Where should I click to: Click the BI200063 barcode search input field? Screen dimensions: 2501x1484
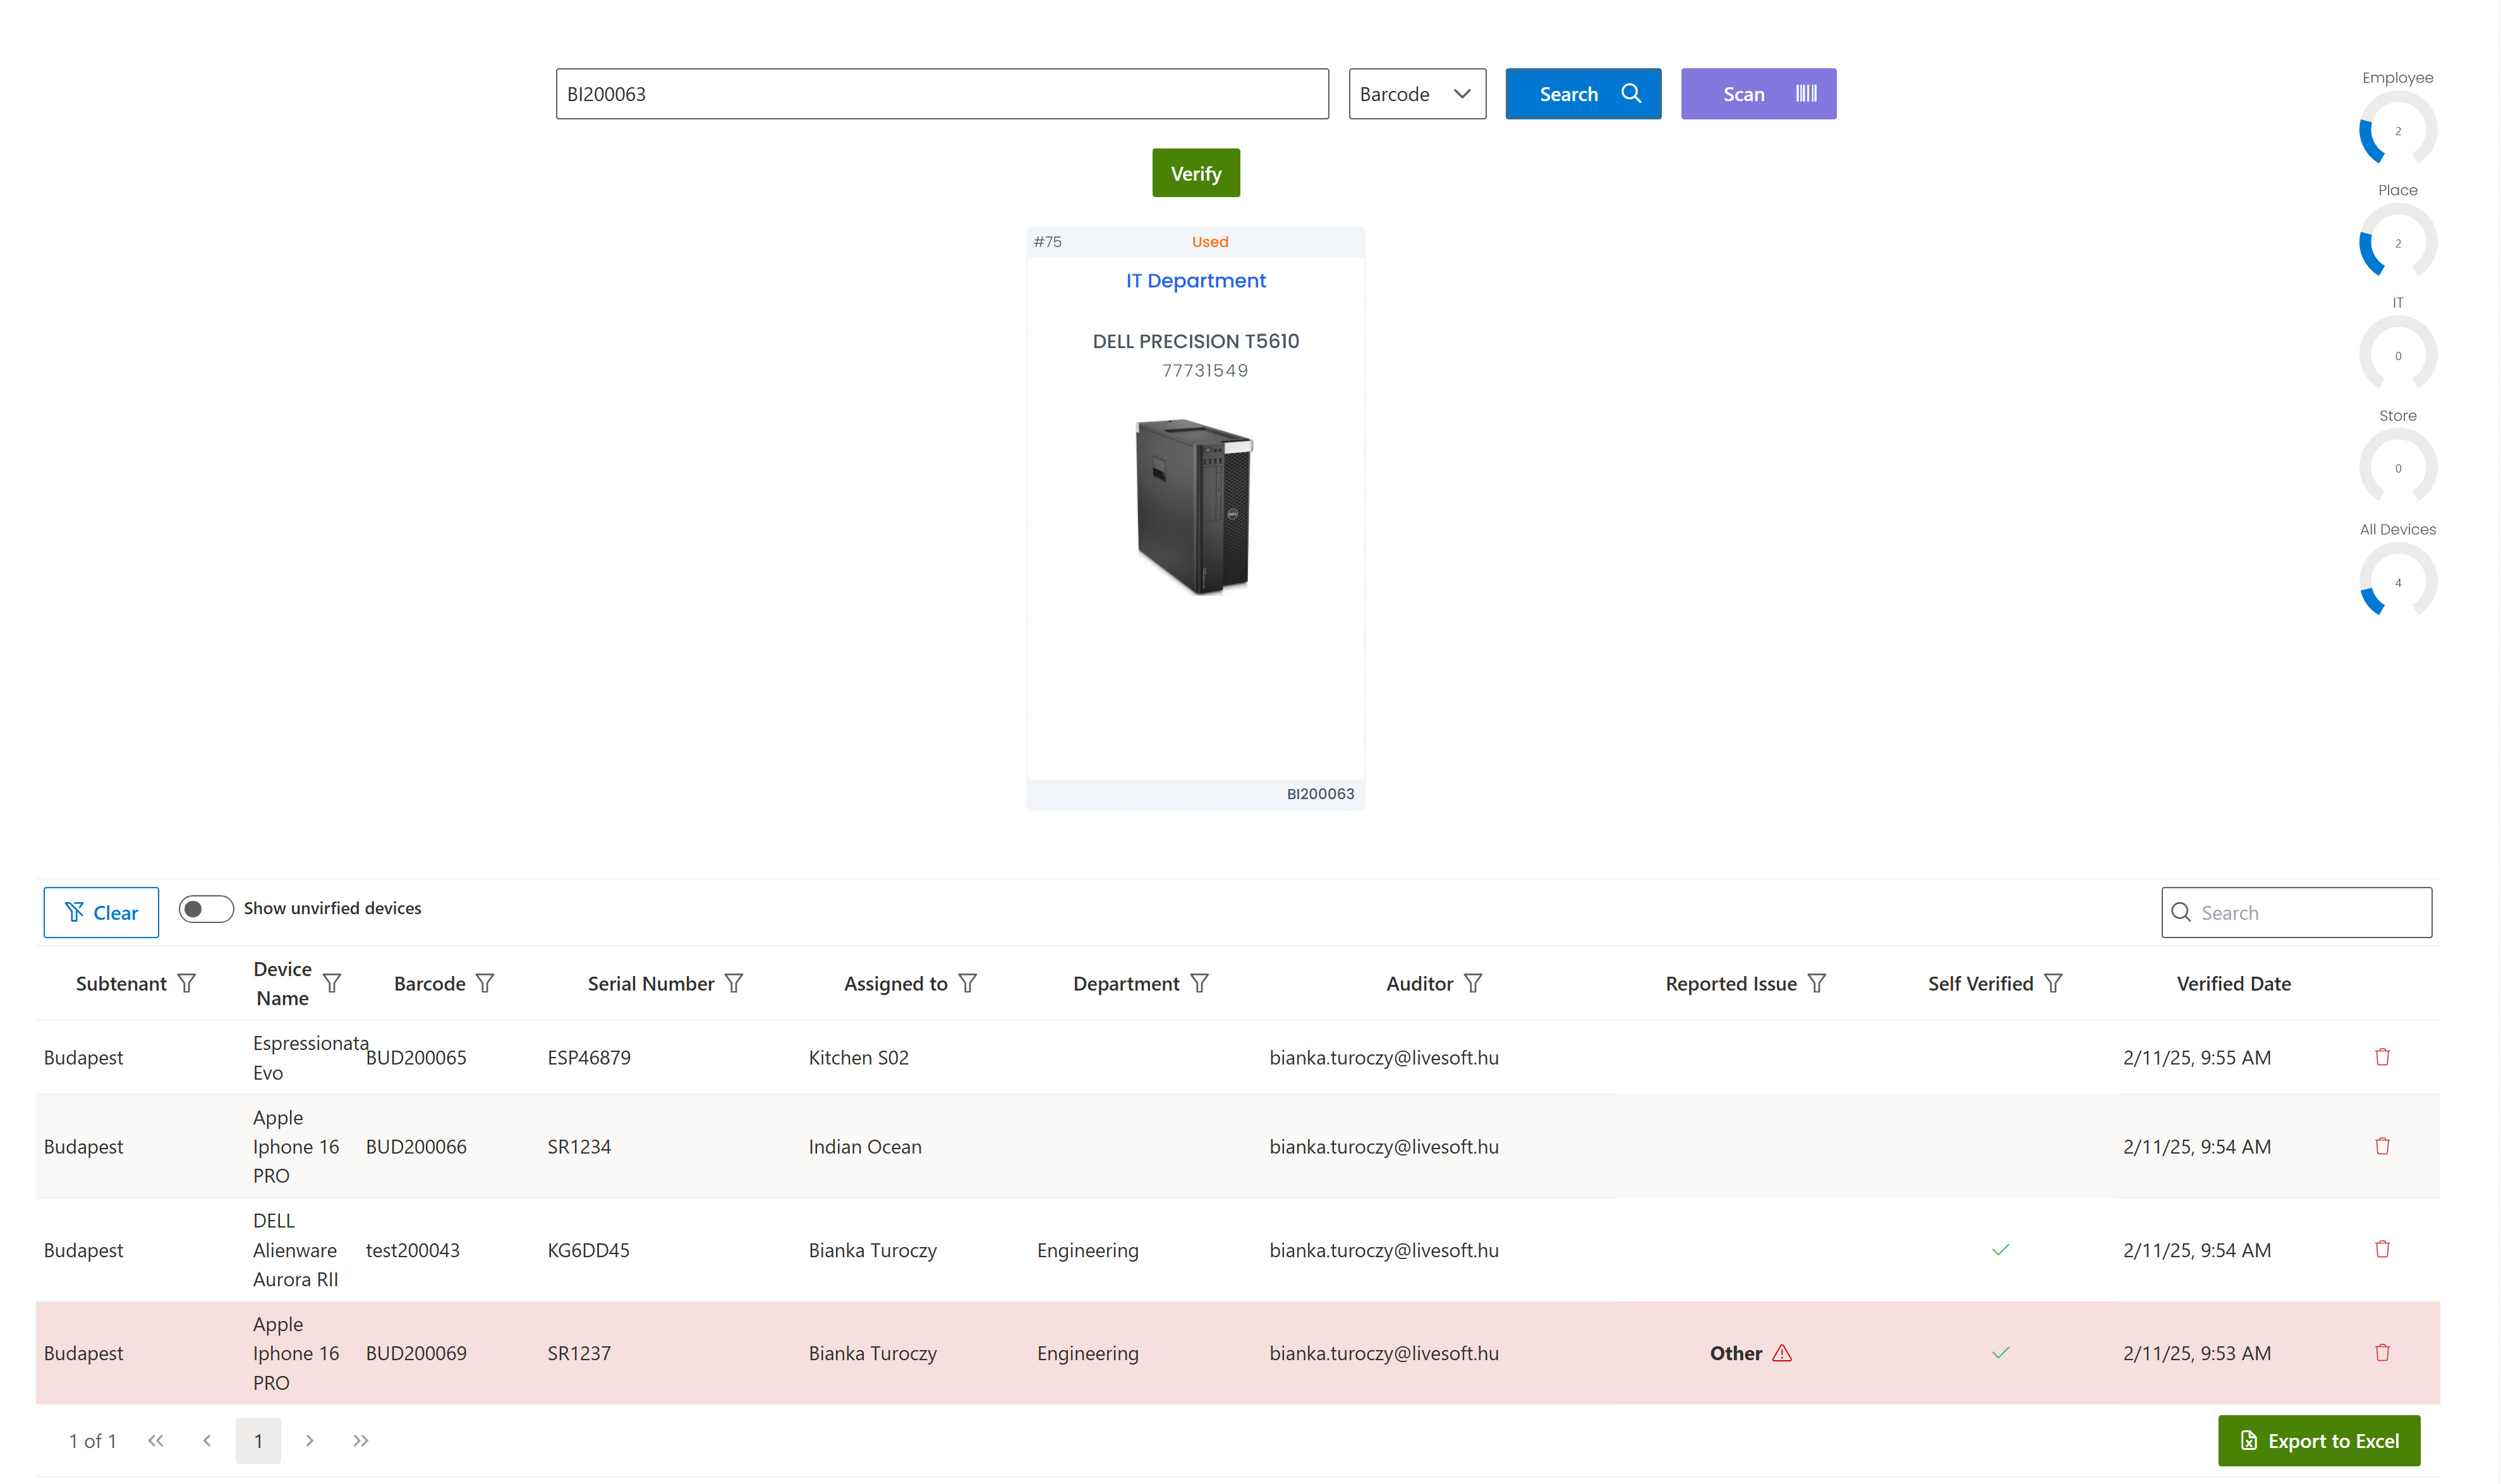[x=943, y=92]
